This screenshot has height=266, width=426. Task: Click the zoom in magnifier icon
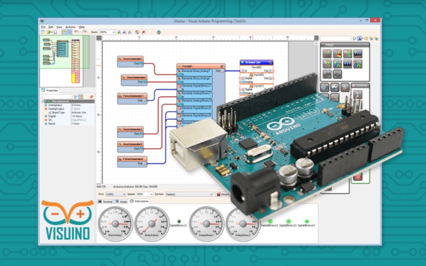click(x=119, y=32)
